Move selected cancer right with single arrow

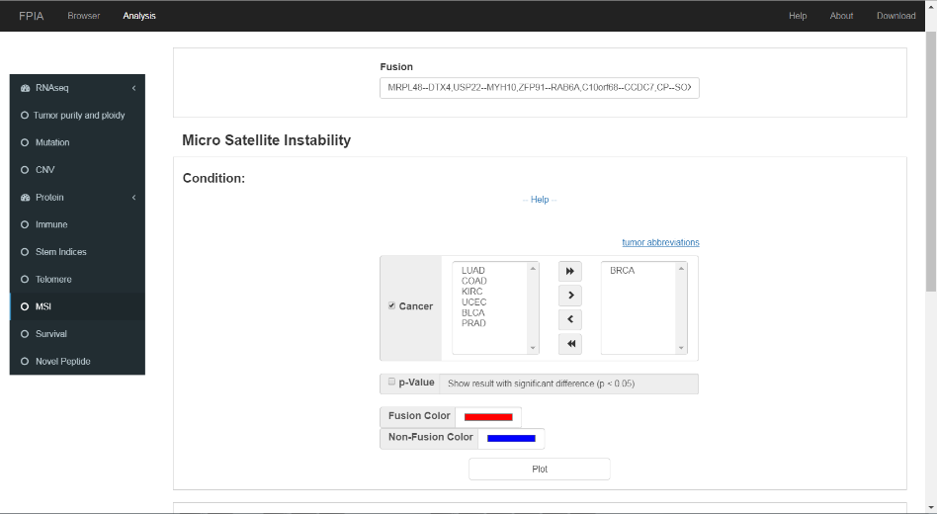pyautogui.click(x=570, y=296)
